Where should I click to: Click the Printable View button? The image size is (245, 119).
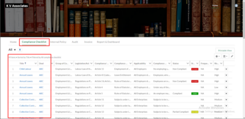pyautogui.click(x=225, y=51)
